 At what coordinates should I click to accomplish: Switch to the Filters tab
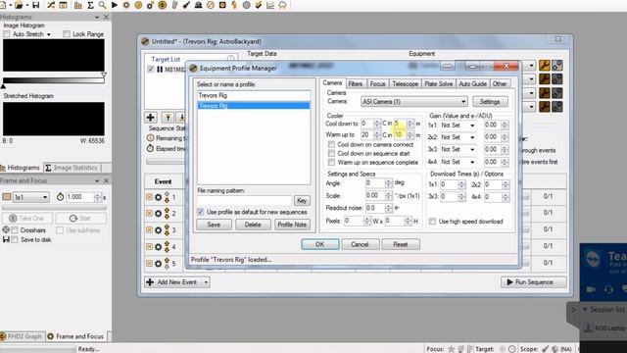[x=355, y=83]
